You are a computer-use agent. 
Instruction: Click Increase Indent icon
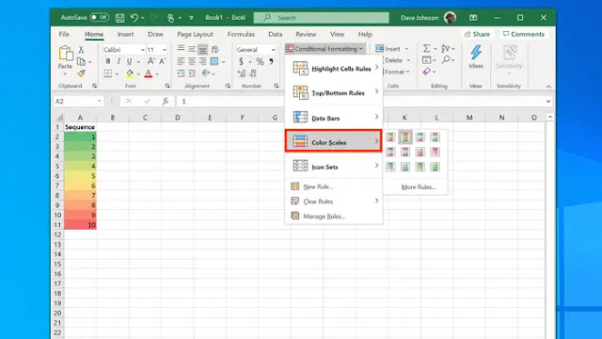click(x=192, y=73)
